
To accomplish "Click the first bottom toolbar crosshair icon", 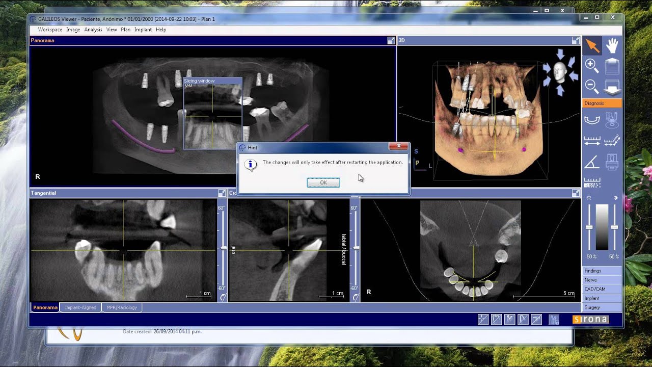I will point(483,320).
